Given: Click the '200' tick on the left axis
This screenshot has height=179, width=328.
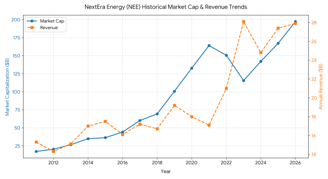Looking at the screenshot, I should [16, 20].
